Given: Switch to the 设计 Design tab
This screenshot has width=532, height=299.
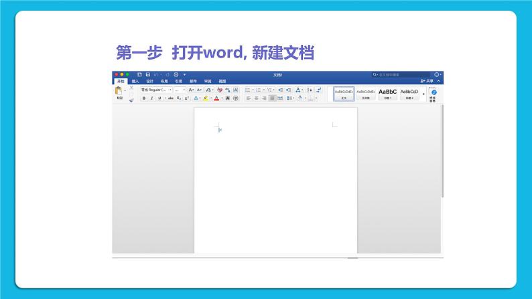Looking at the screenshot, I should [x=149, y=81].
